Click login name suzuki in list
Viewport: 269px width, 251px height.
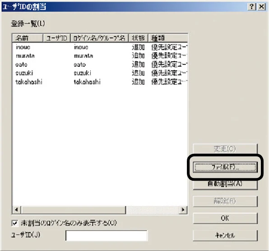(x=82, y=73)
